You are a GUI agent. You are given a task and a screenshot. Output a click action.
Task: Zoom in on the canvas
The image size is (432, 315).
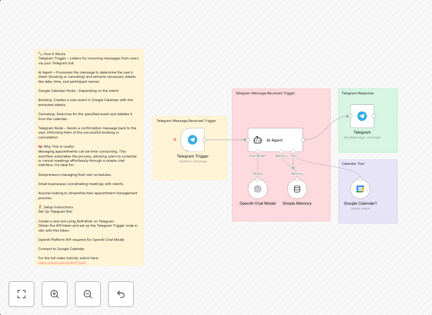pos(55,294)
